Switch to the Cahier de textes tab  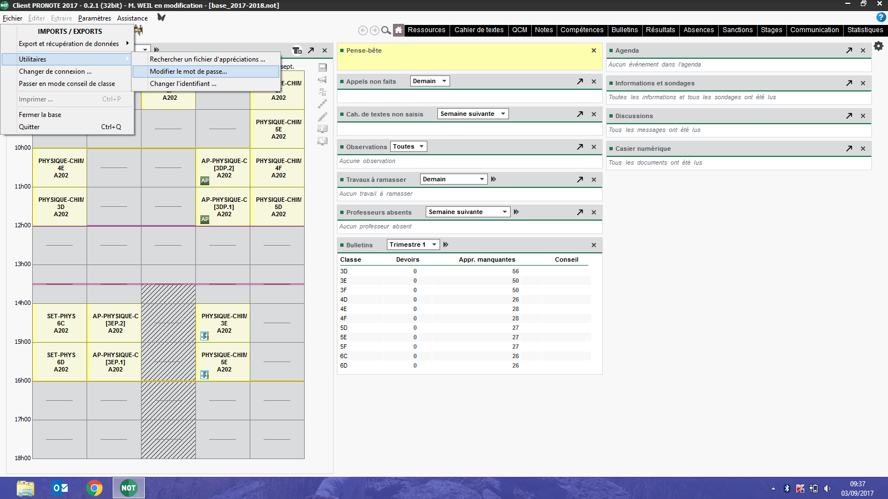pyautogui.click(x=479, y=30)
